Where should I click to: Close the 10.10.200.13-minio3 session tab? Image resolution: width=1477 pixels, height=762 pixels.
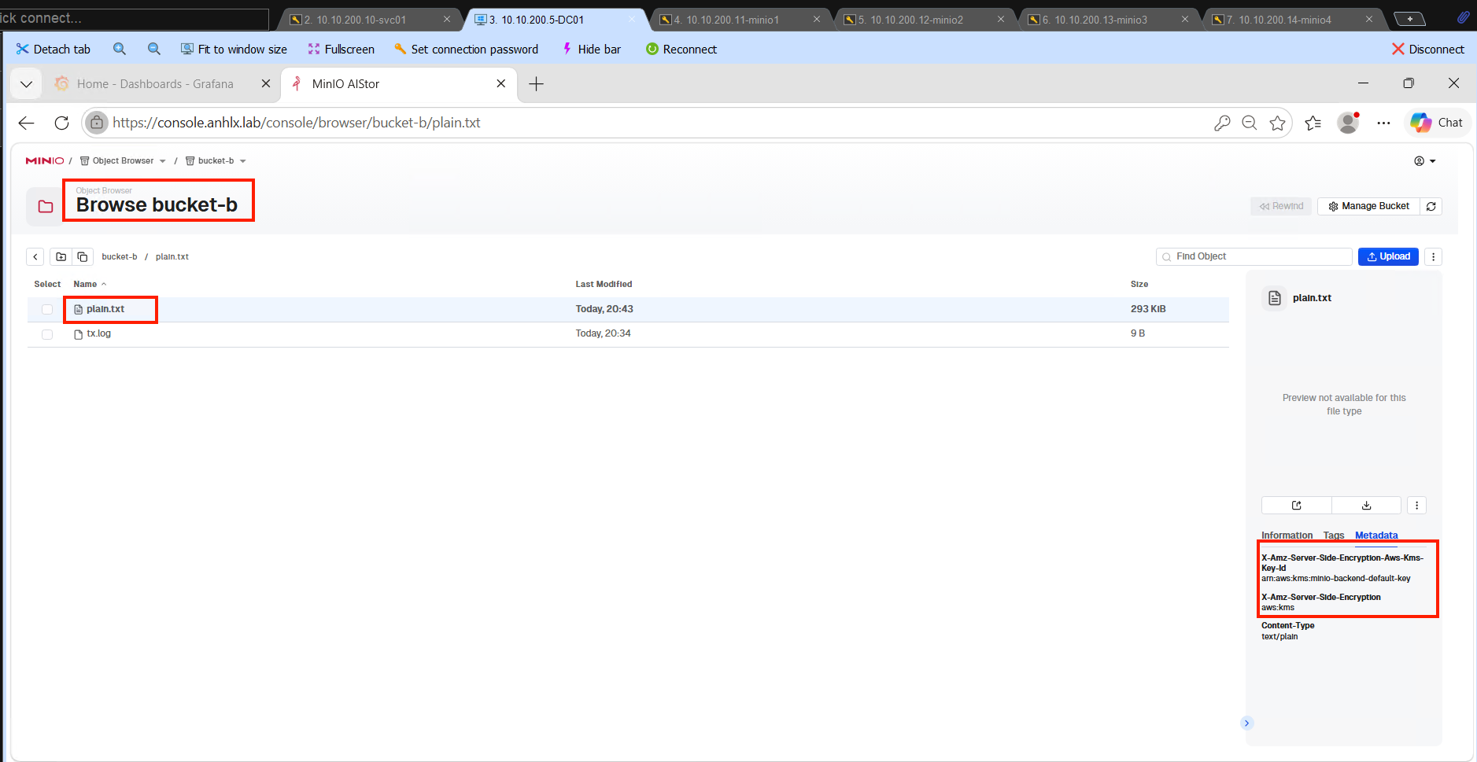1185,19
